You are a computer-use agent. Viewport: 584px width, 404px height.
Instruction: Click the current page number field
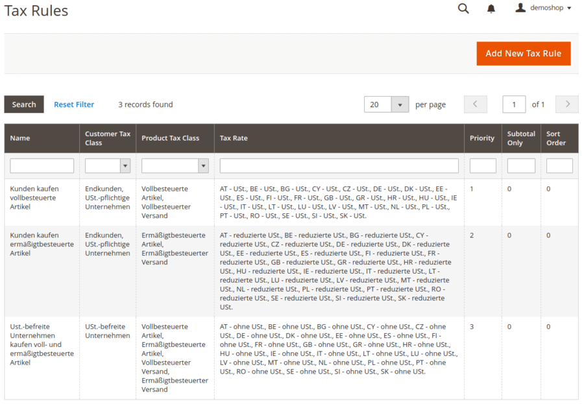[x=514, y=104]
